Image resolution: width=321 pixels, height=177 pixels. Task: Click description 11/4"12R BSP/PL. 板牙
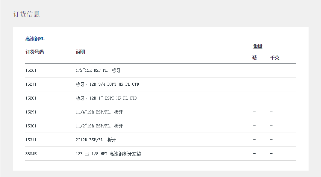[99, 112]
